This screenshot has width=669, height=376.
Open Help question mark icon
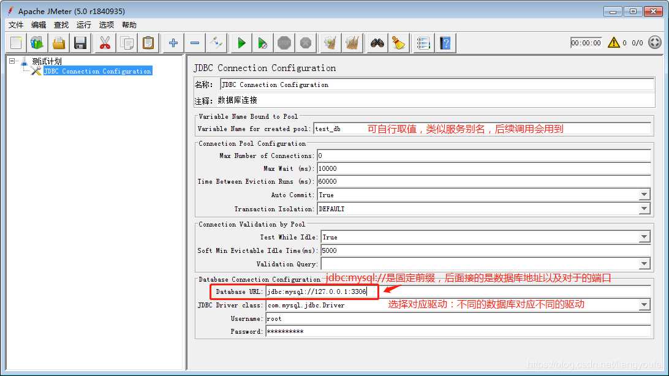point(445,43)
